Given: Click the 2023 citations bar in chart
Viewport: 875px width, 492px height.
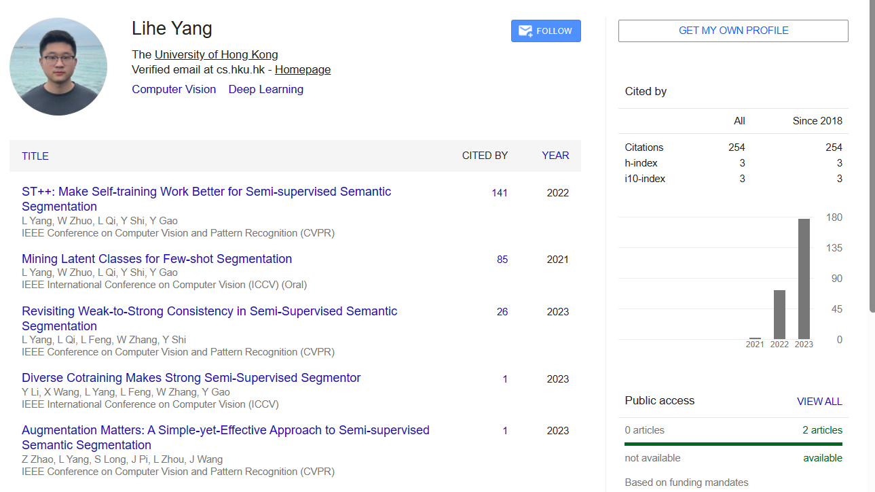Looking at the screenshot, I should [x=804, y=279].
